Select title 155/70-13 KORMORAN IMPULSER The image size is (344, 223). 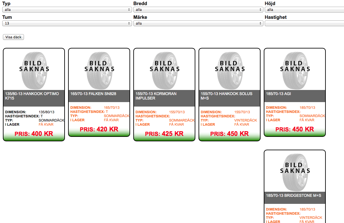156,96
